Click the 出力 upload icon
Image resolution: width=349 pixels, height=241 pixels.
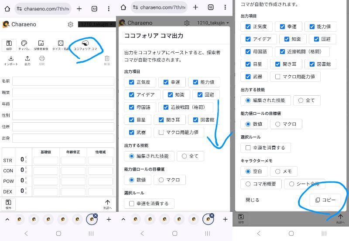[27, 60]
